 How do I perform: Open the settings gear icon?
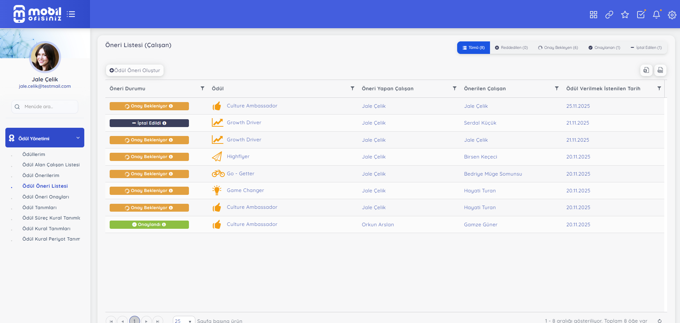click(x=672, y=15)
